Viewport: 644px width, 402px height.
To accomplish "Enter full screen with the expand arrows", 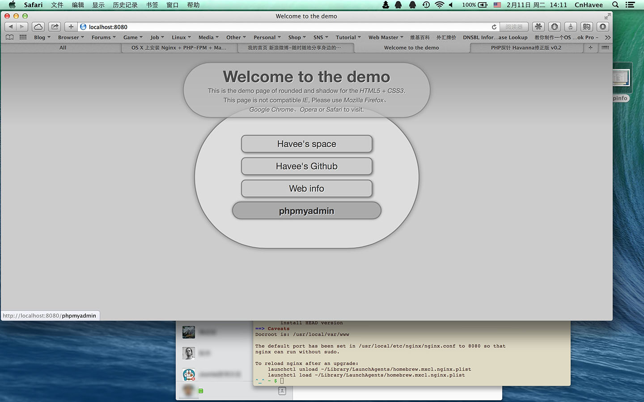I will pyautogui.click(x=607, y=16).
